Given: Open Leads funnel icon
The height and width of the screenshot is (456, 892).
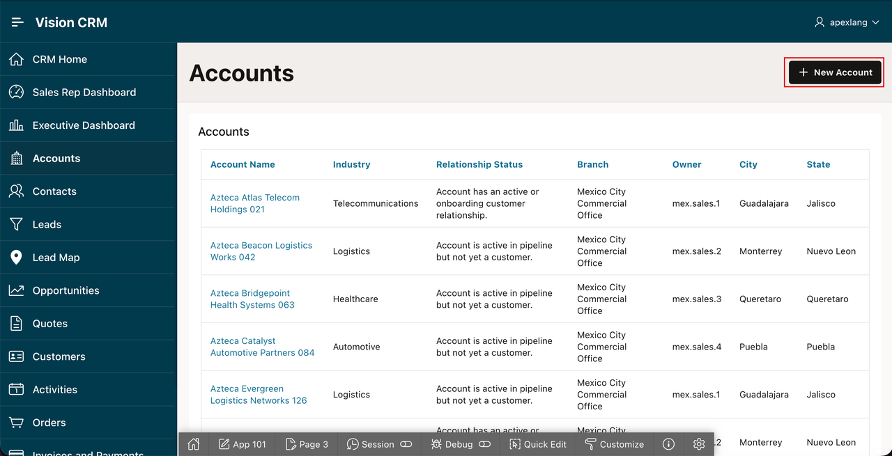Looking at the screenshot, I should (x=16, y=224).
